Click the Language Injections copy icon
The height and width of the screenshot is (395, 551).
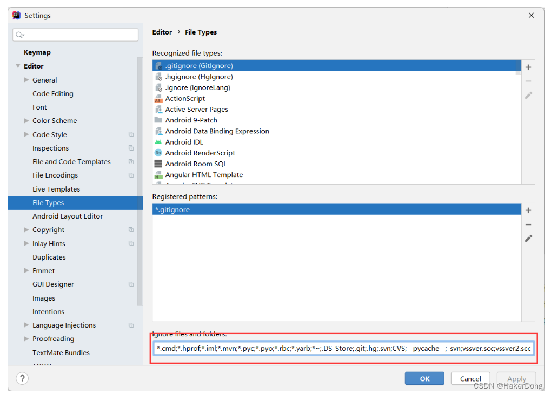pyautogui.click(x=131, y=325)
